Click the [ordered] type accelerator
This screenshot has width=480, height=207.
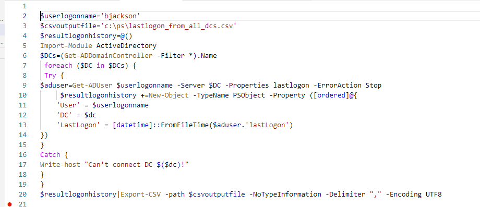coord(331,95)
